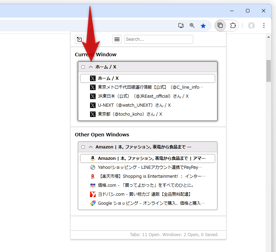The width and height of the screenshot is (276, 252).
Task: Click the X favicon of 東京都 row
Action: point(93,114)
